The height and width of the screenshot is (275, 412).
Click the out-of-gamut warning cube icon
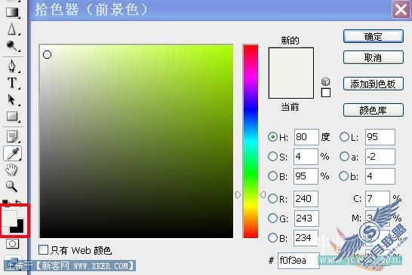pyautogui.click(x=326, y=81)
